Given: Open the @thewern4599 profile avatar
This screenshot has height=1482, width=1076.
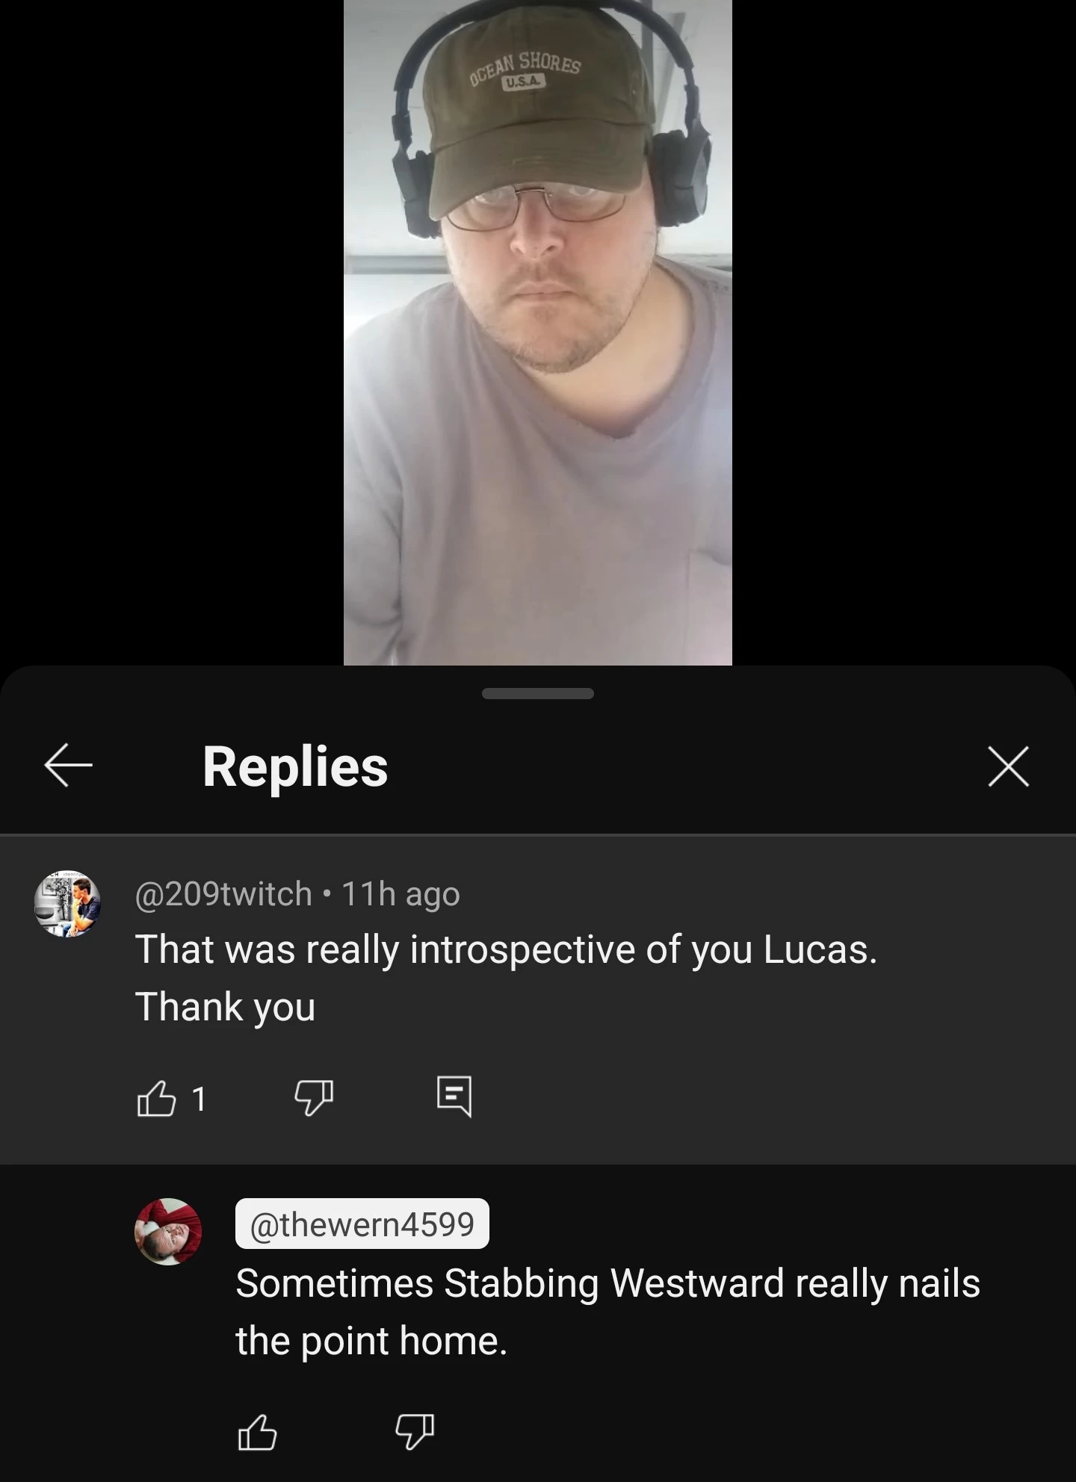Looking at the screenshot, I should point(168,1232).
